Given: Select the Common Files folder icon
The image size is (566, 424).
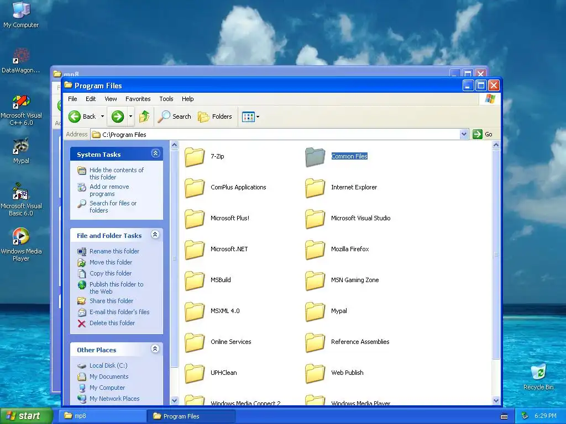Looking at the screenshot, I should click(315, 157).
